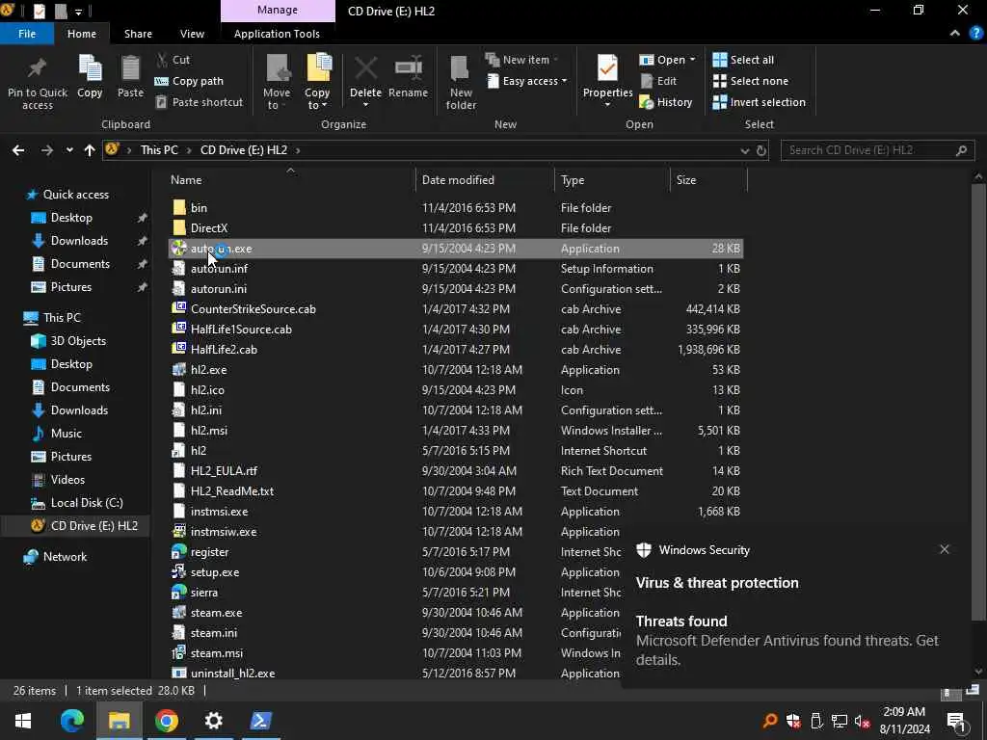
Task: Select the HL2_EULA.rtf file
Action: click(x=224, y=470)
